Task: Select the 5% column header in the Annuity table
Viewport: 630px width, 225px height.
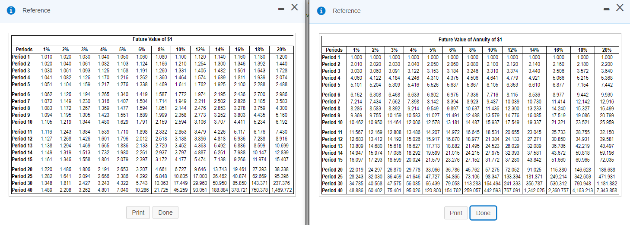Action: 433,50
